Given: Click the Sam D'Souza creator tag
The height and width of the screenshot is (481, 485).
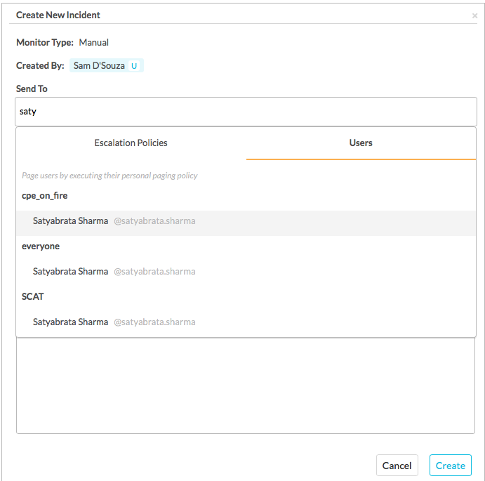Looking at the screenshot, I should 107,65.
